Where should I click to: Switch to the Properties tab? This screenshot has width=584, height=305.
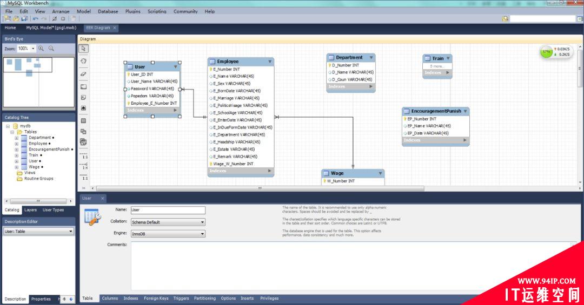tap(41, 299)
